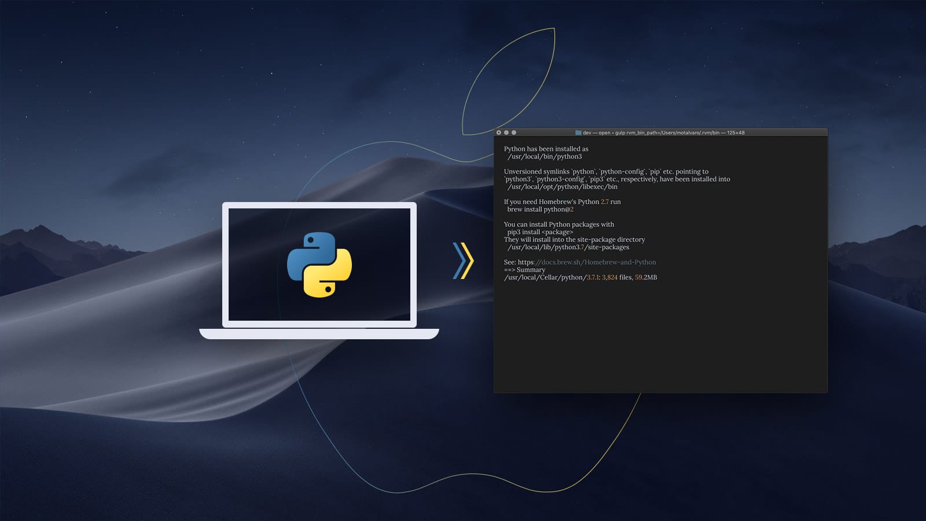Click the line starting 'Unversioned symlinks'

[606, 171]
